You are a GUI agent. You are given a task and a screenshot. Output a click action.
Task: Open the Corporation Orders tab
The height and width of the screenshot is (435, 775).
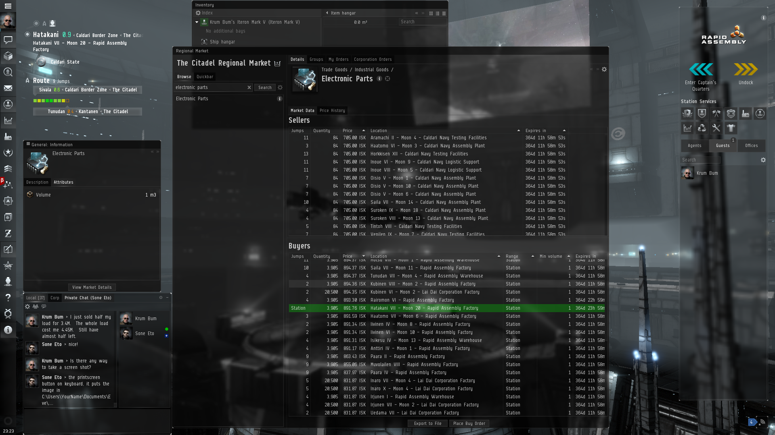click(x=373, y=59)
